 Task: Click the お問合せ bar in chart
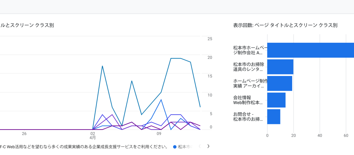point(274,117)
